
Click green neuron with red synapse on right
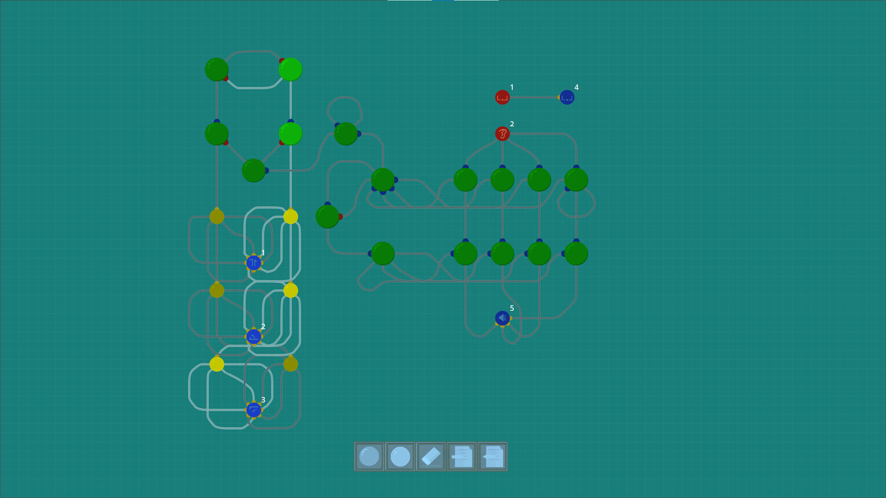327,216
